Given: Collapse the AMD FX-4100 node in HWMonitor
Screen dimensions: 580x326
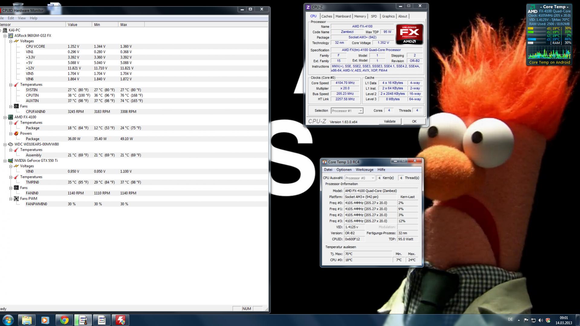Looking at the screenshot, I should (x=5, y=117).
